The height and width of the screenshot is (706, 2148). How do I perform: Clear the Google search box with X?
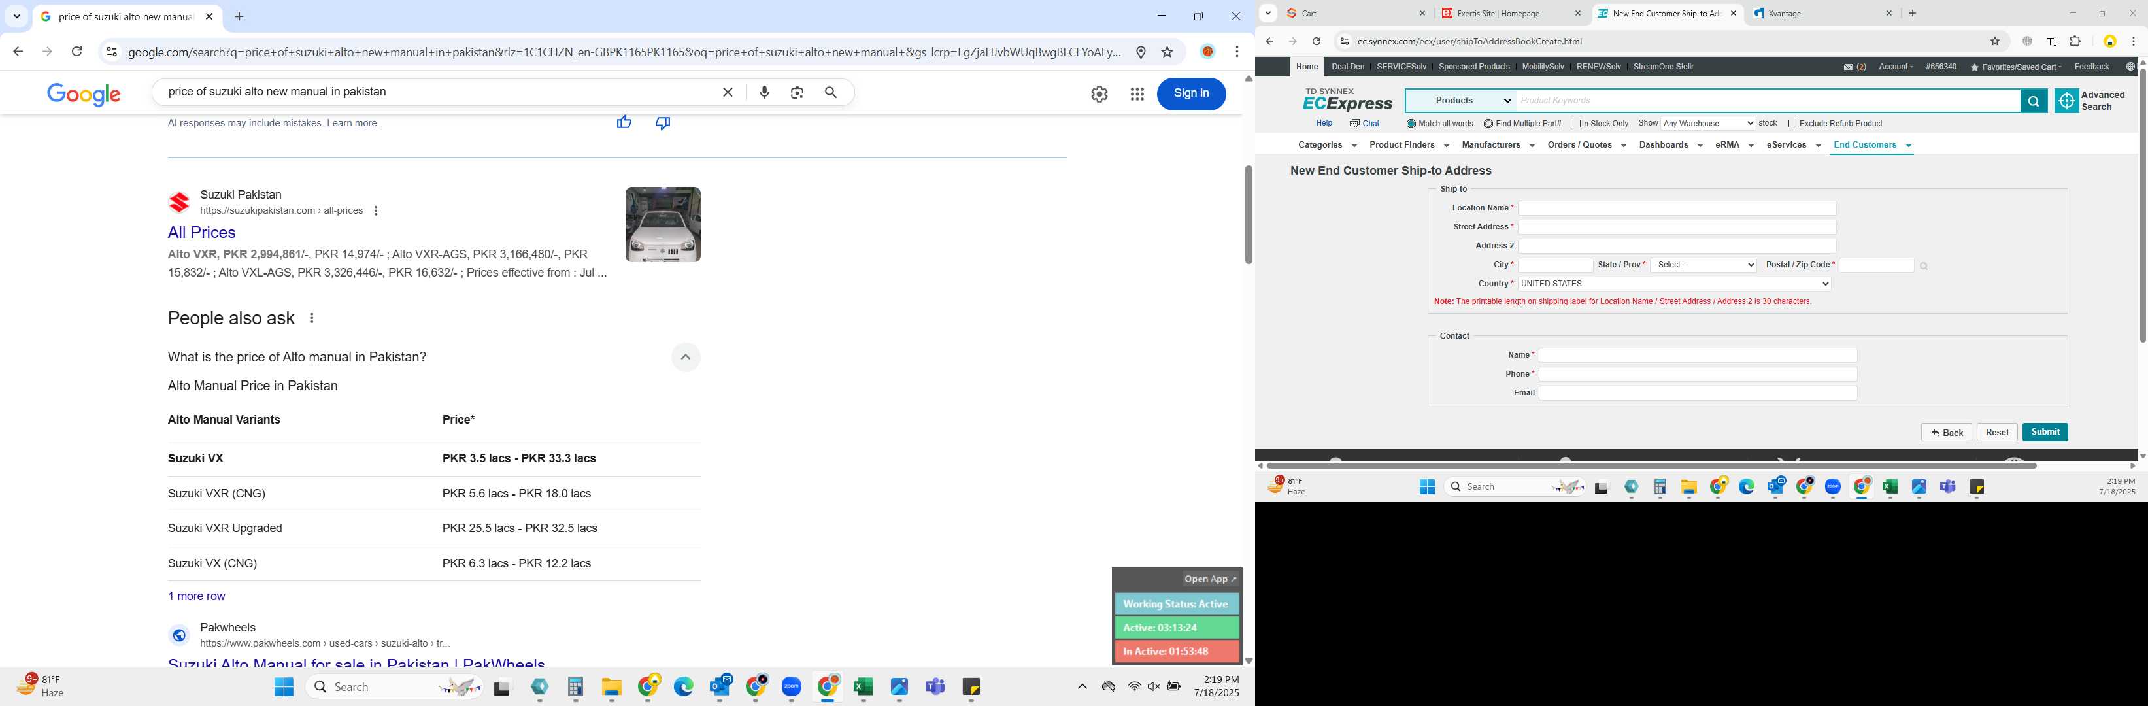coord(728,93)
